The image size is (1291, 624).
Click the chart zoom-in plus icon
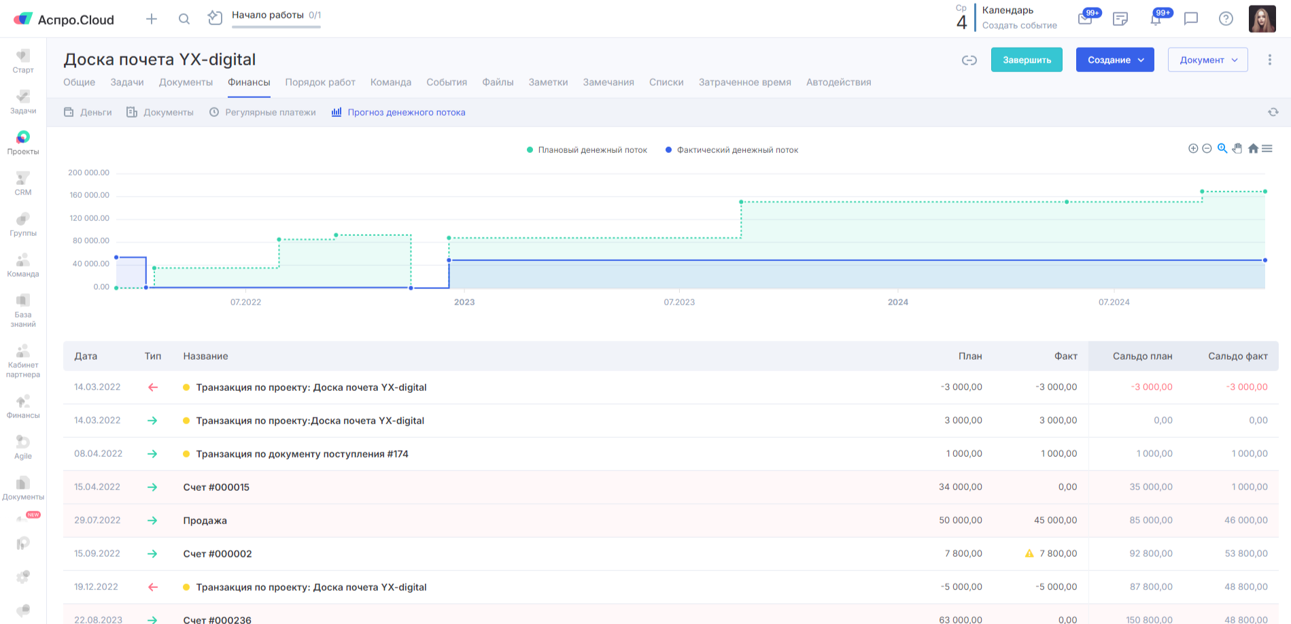click(1192, 149)
